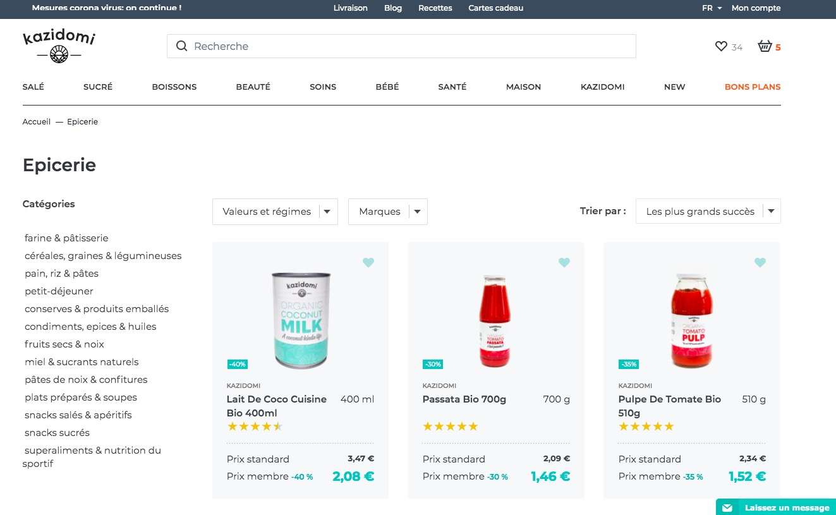Open the Passata bottle product image

[x=496, y=320]
